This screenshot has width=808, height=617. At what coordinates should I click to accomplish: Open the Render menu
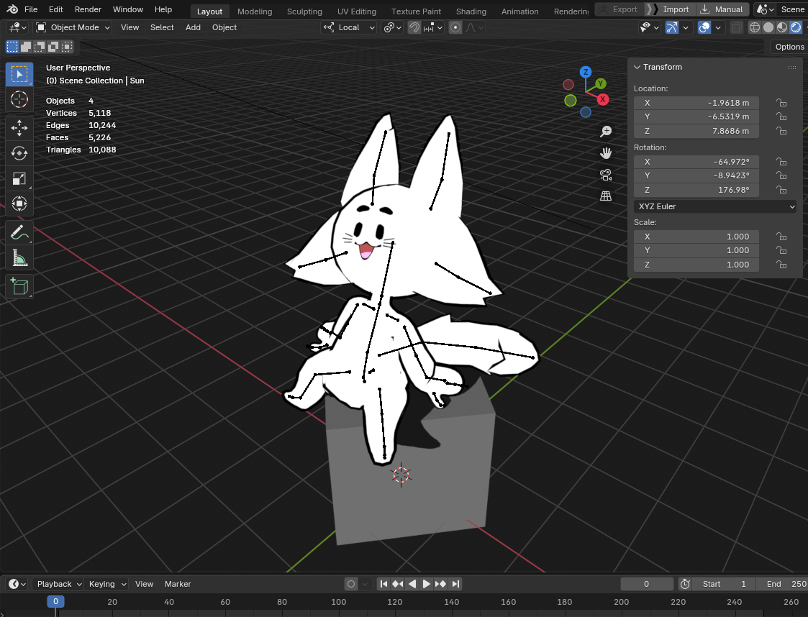pyautogui.click(x=88, y=9)
